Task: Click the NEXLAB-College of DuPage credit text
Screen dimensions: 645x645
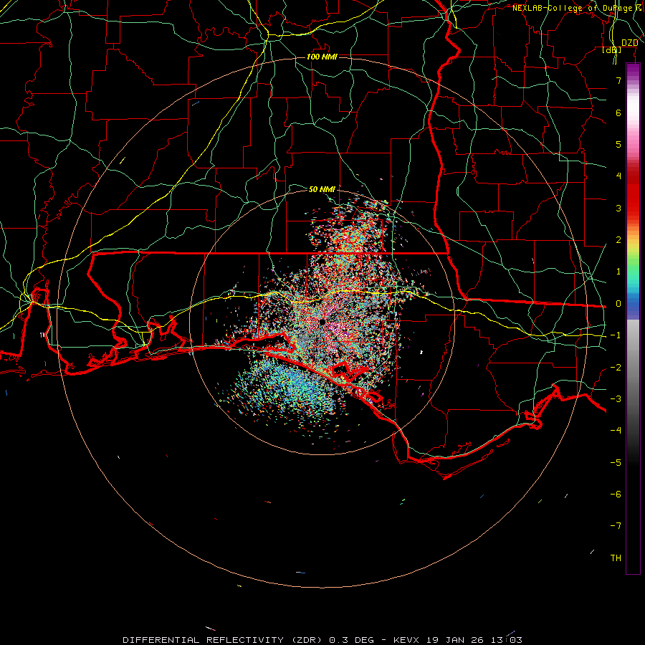Action: [577, 8]
